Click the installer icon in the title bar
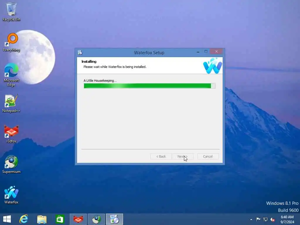Viewport: 300px width, 225px height. click(x=80, y=52)
